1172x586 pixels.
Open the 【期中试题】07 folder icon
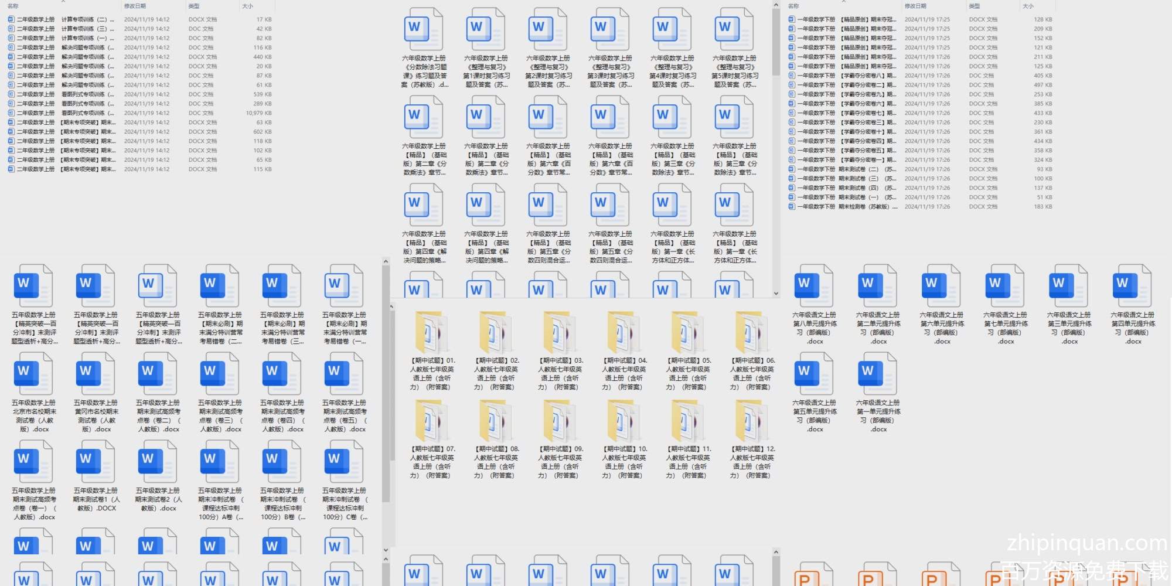pos(432,421)
